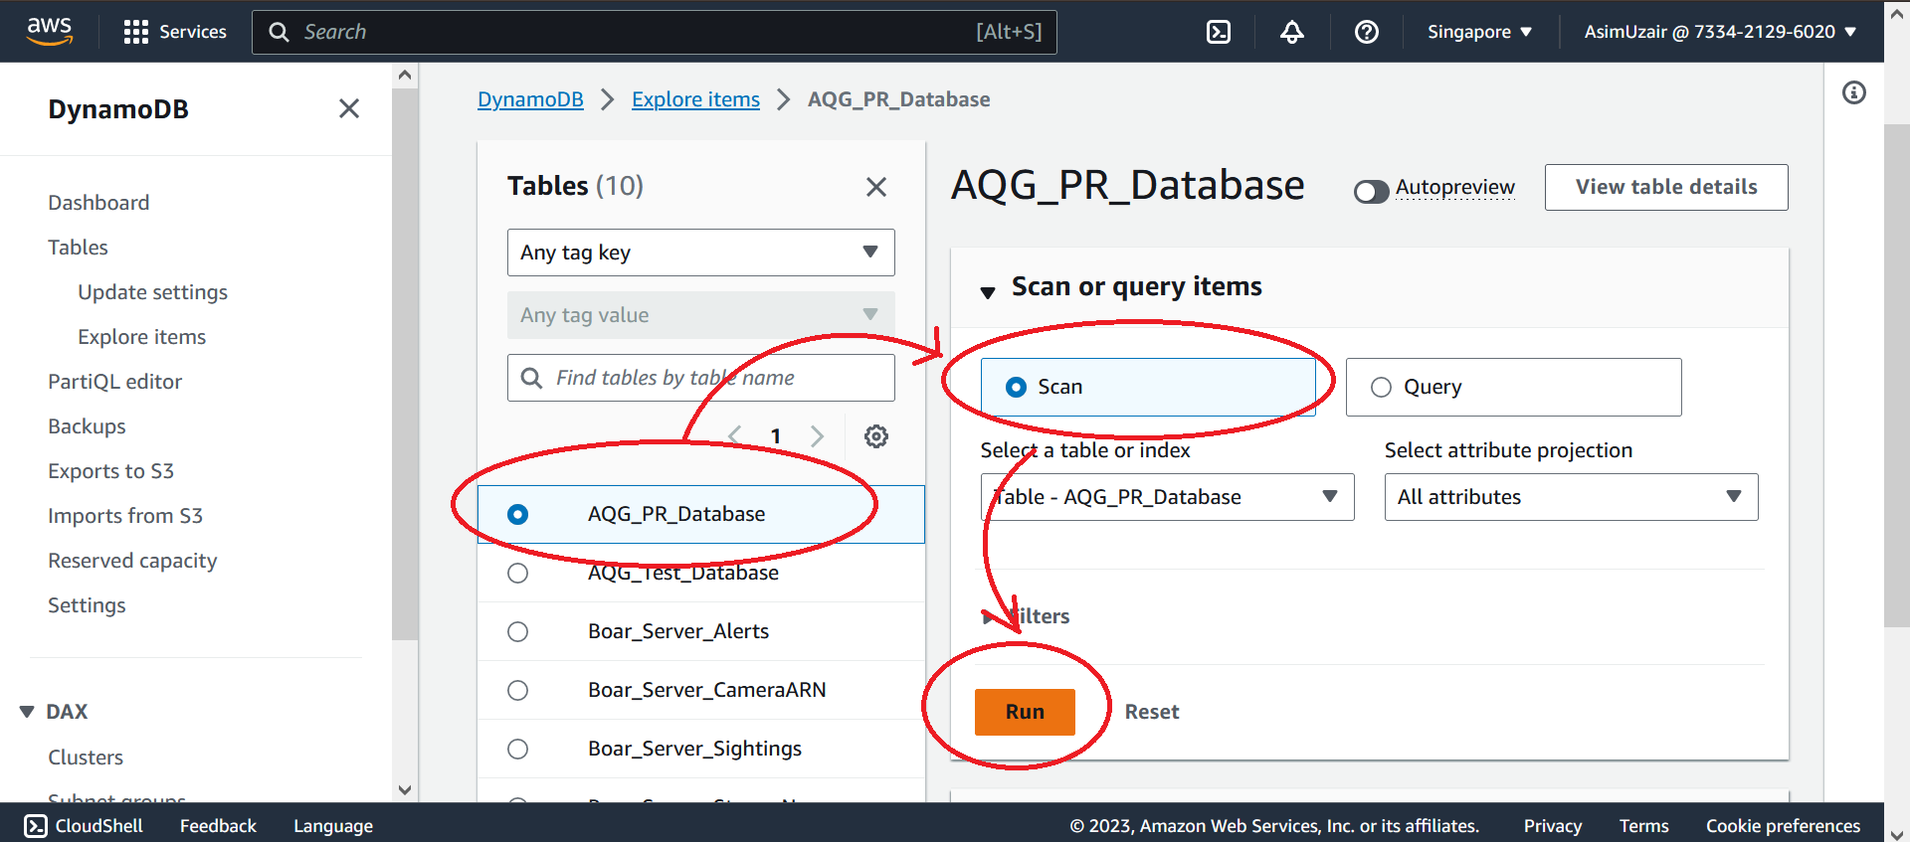This screenshot has height=842, width=1910.
Task: Open DAX Clusters
Action: tap(86, 758)
